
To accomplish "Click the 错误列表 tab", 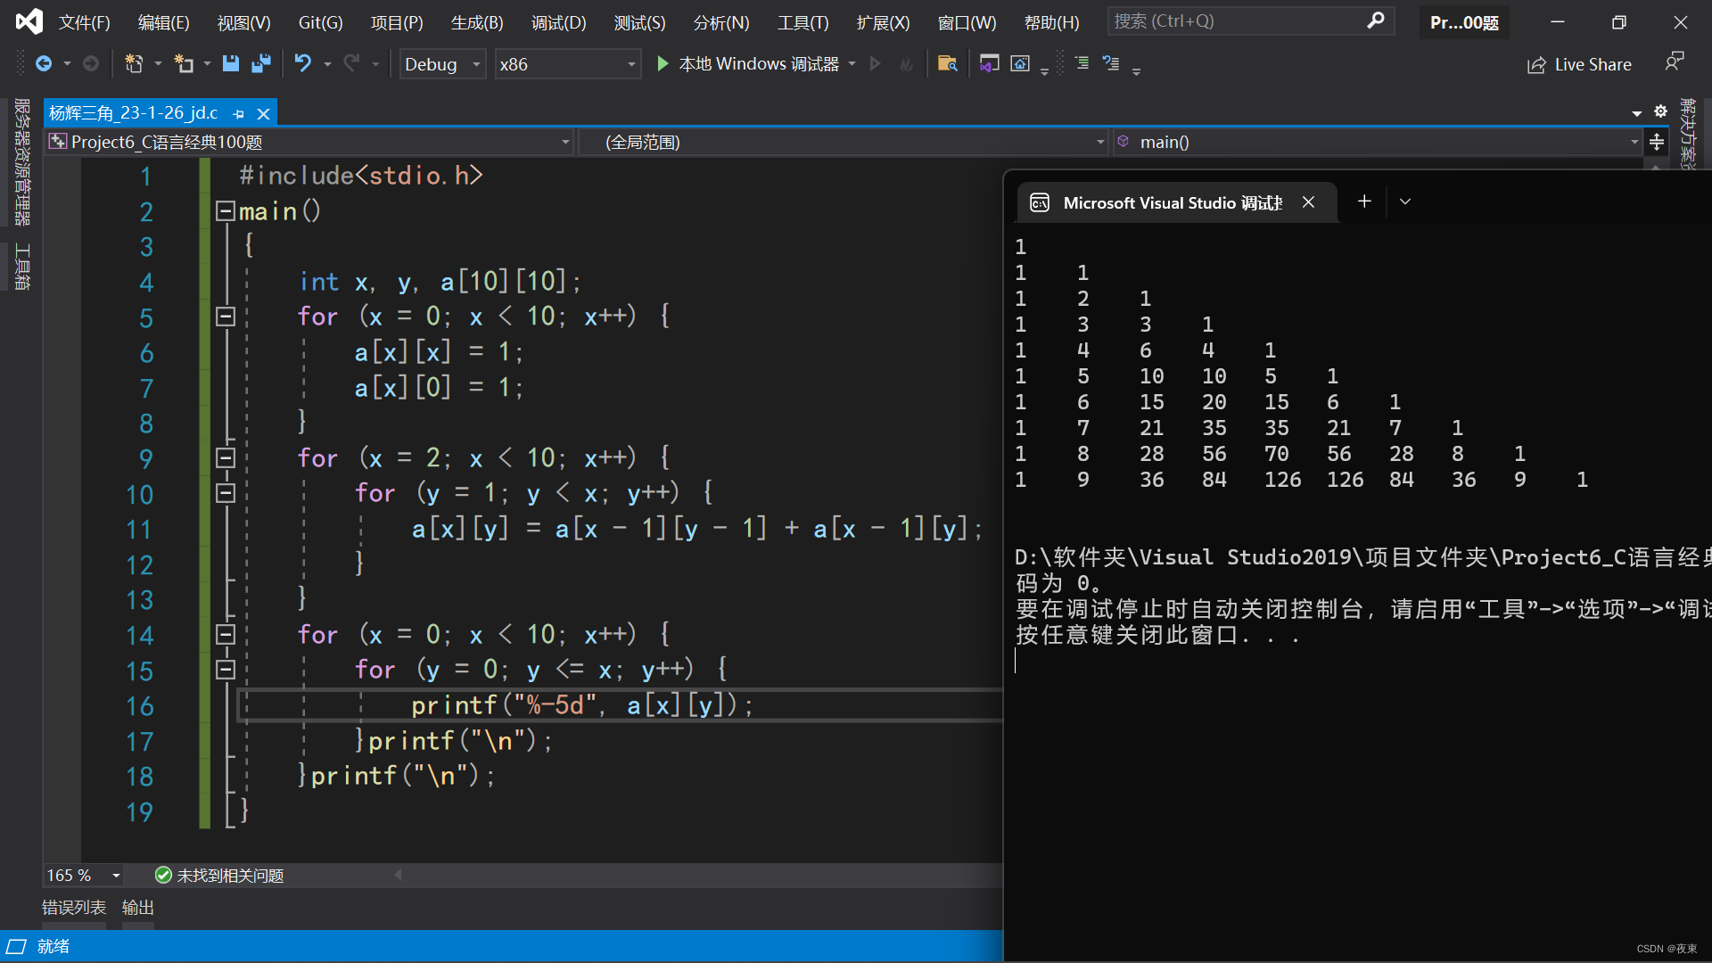I will (x=74, y=908).
